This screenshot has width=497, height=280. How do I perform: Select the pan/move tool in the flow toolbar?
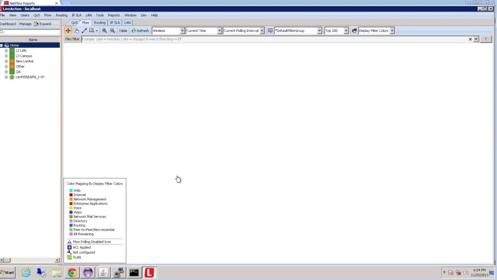[68, 31]
